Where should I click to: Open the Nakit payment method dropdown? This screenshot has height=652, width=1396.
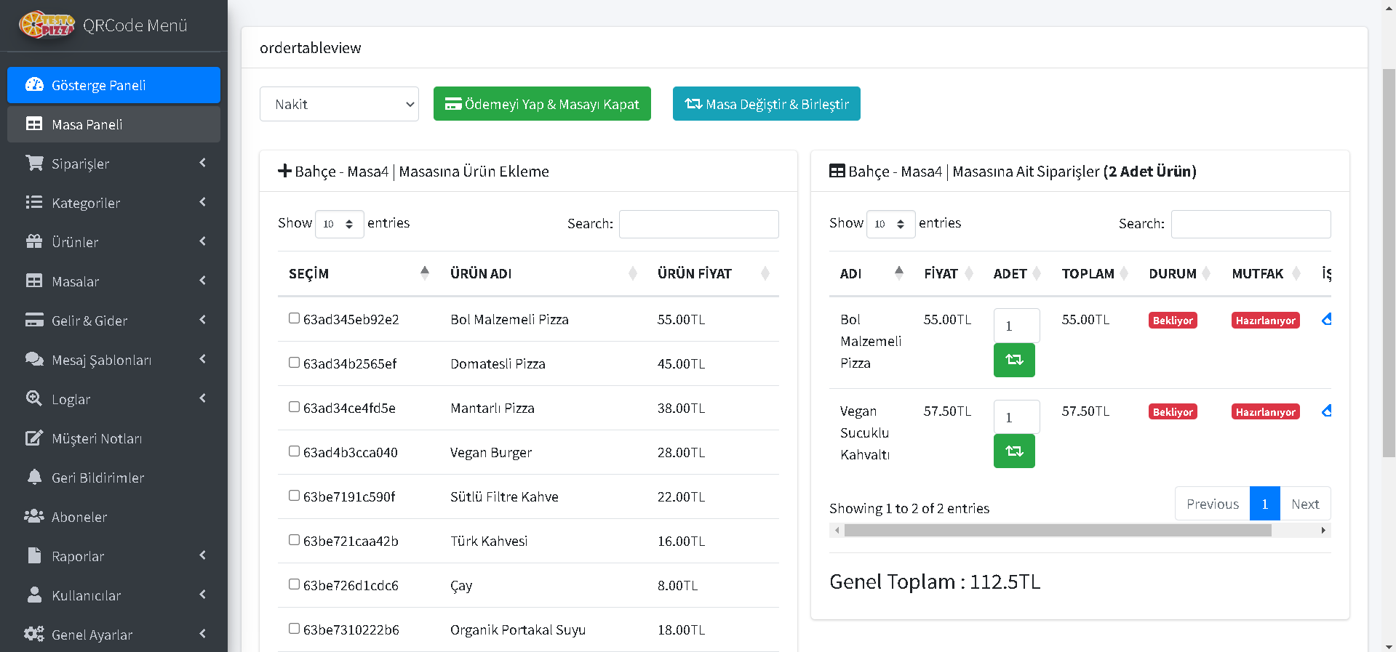point(339,104)
